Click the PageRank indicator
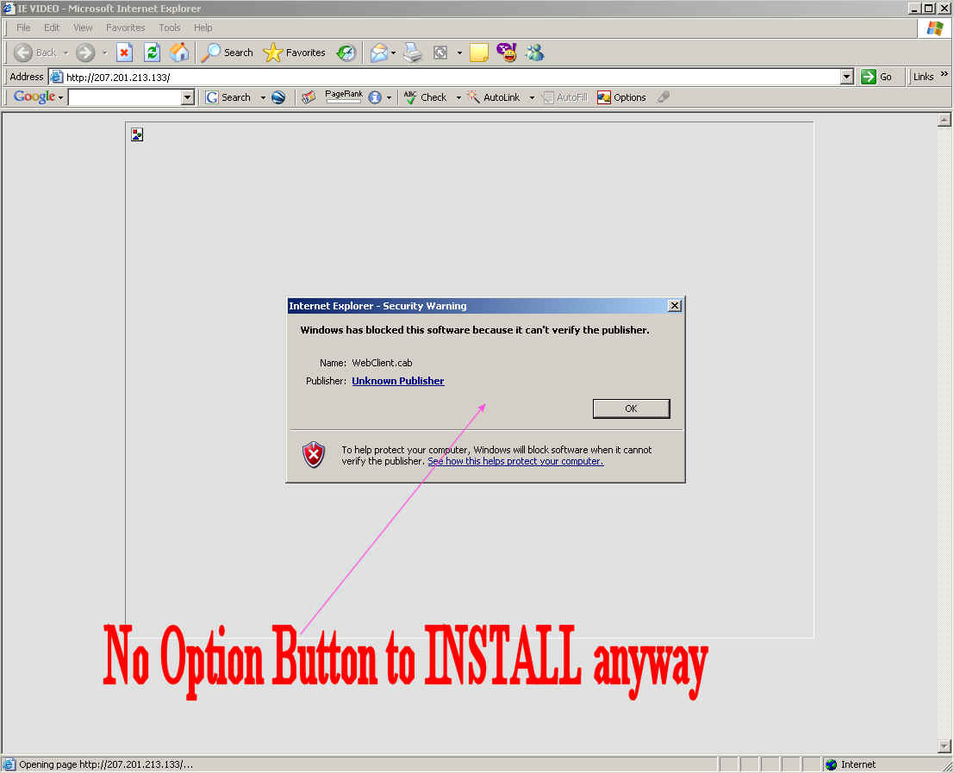Image resolution: width=954 pixels, height=773 pixels. point(344,97)
